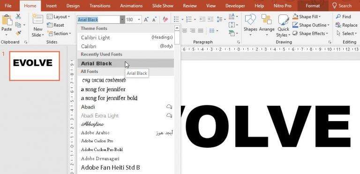Screen dimensions: 360x174
Task: Open the font size dropdown arrow
Action: click(x=139, y=20)
